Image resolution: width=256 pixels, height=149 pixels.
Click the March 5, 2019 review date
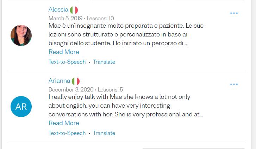pyautogui.click(x=65, y=19)
